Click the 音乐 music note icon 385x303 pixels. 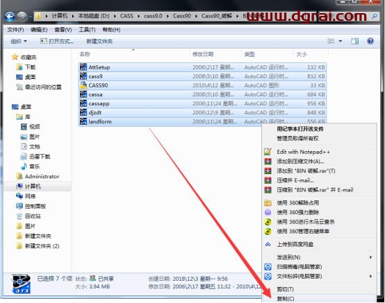(24, 166)
